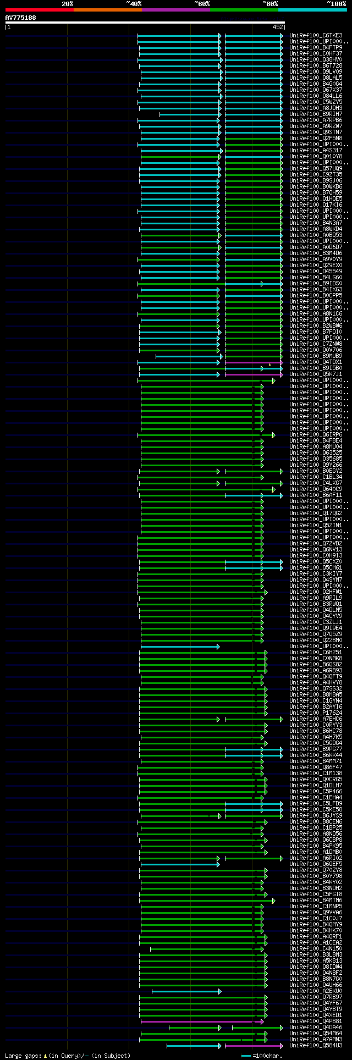Click the orange ~40% identity color segment
352x1060 pixels.
coord(107,10)
